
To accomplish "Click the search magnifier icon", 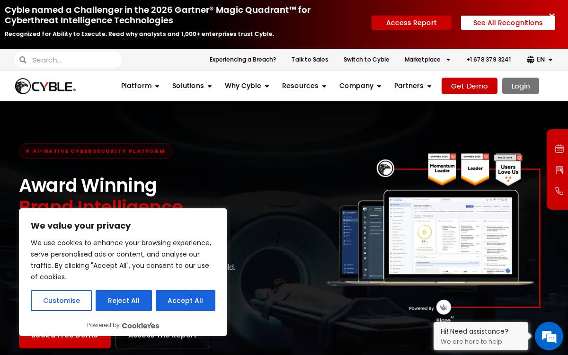I will coord(23,60).
